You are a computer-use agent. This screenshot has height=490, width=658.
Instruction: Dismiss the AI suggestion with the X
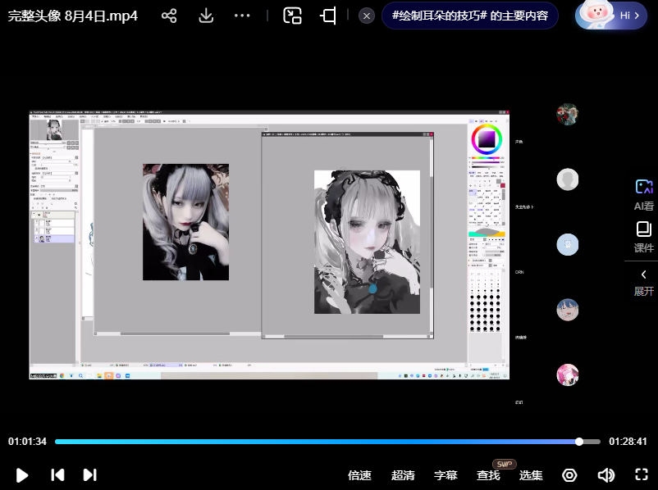coord(368,16)
